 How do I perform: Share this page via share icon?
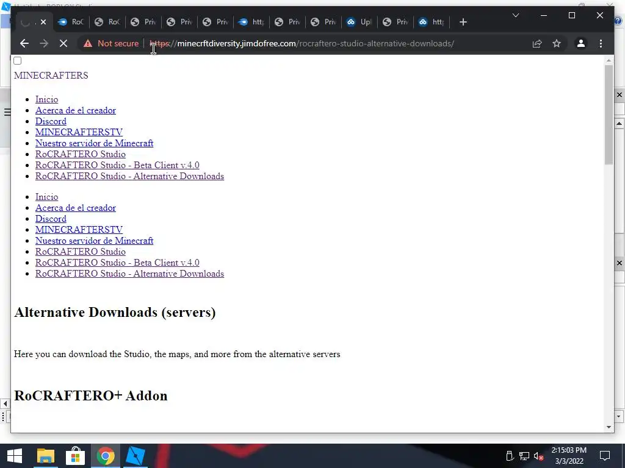pos(537,43)
